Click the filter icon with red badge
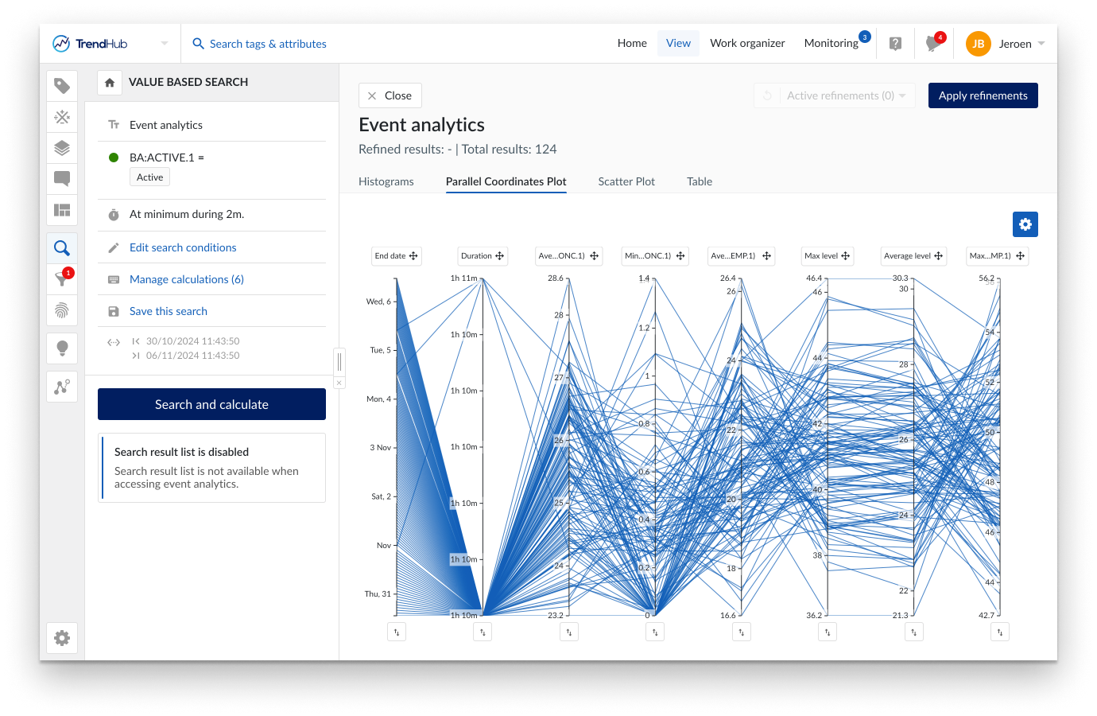Screen dimensions: 1097x716 (62, 278)
